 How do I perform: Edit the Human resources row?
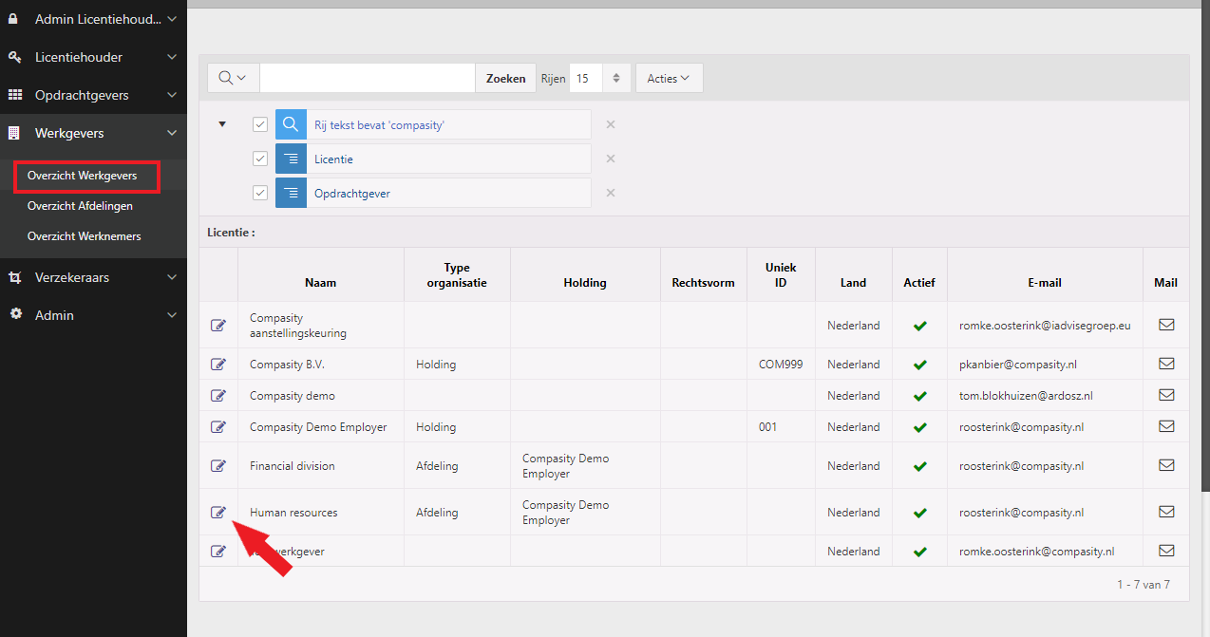[218, 513]
